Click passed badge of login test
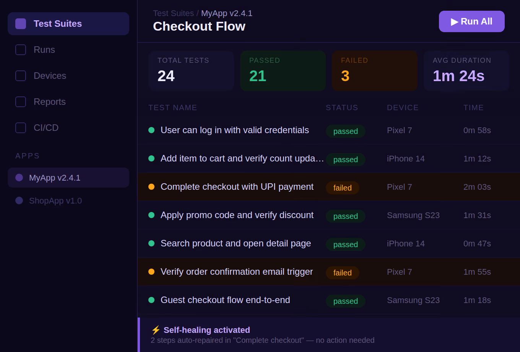The height and width of the screenshot is (352, 520). (346, 131)
